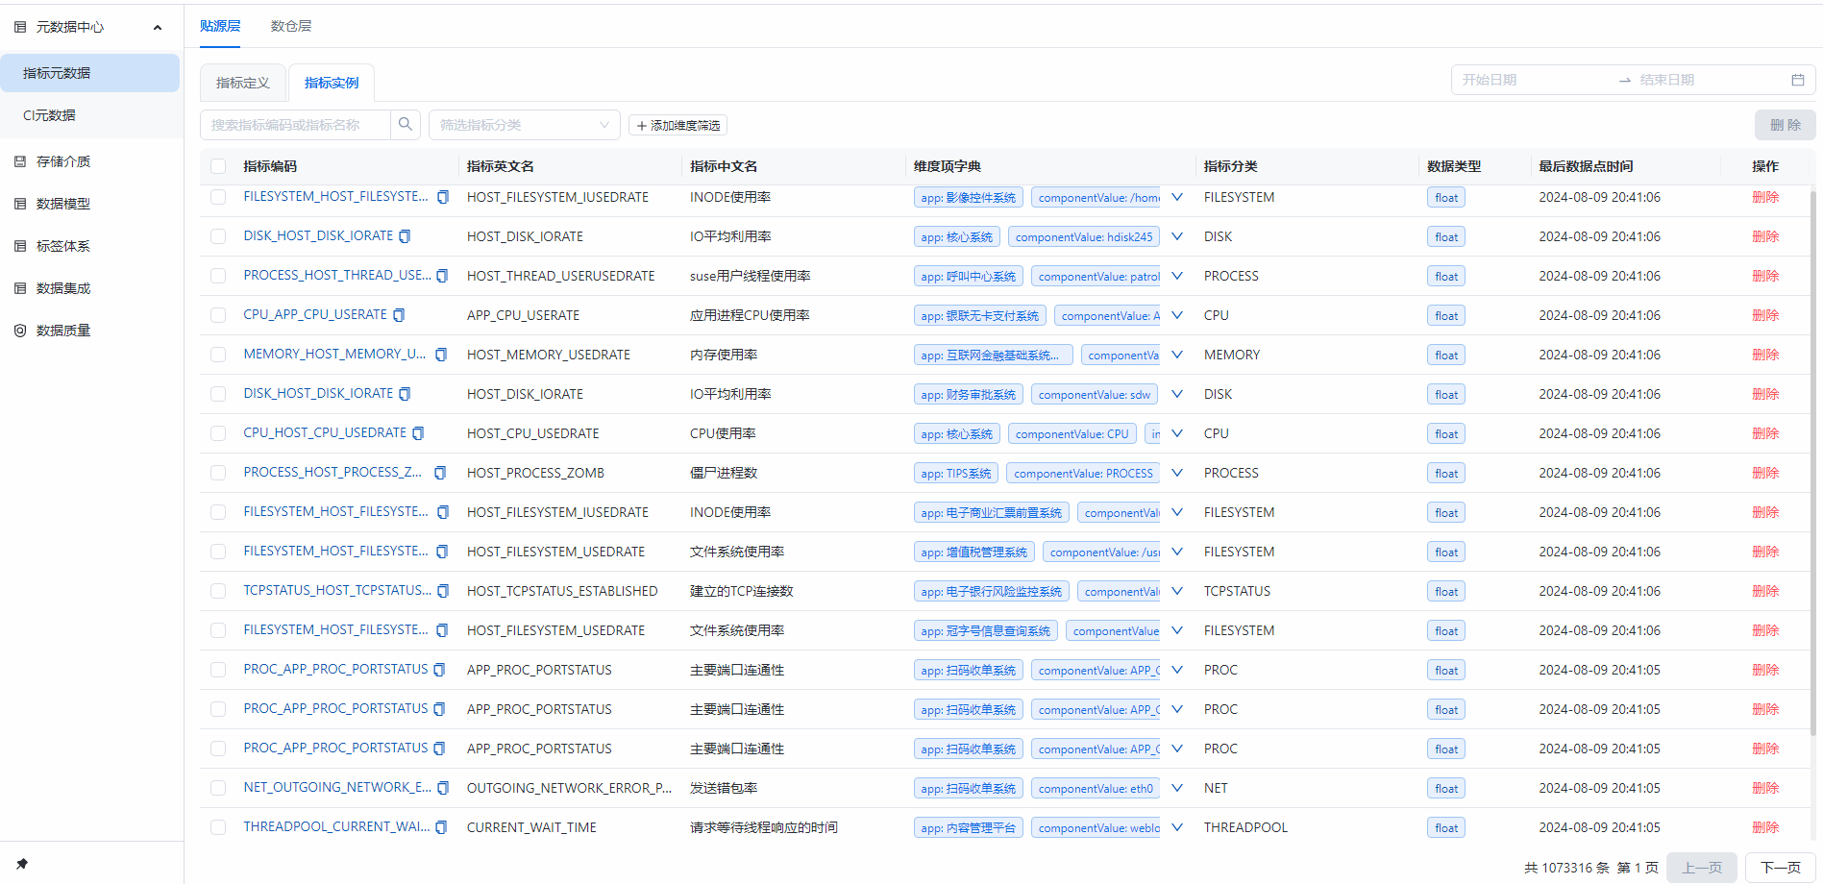This screenshot has width=1823, height=884.
Task: Click the 上一页 button
Action: 1701,868
